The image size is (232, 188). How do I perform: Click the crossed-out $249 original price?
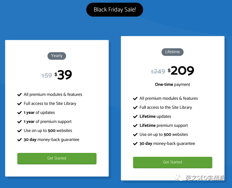pyautogui.click(x=158, y=72)
